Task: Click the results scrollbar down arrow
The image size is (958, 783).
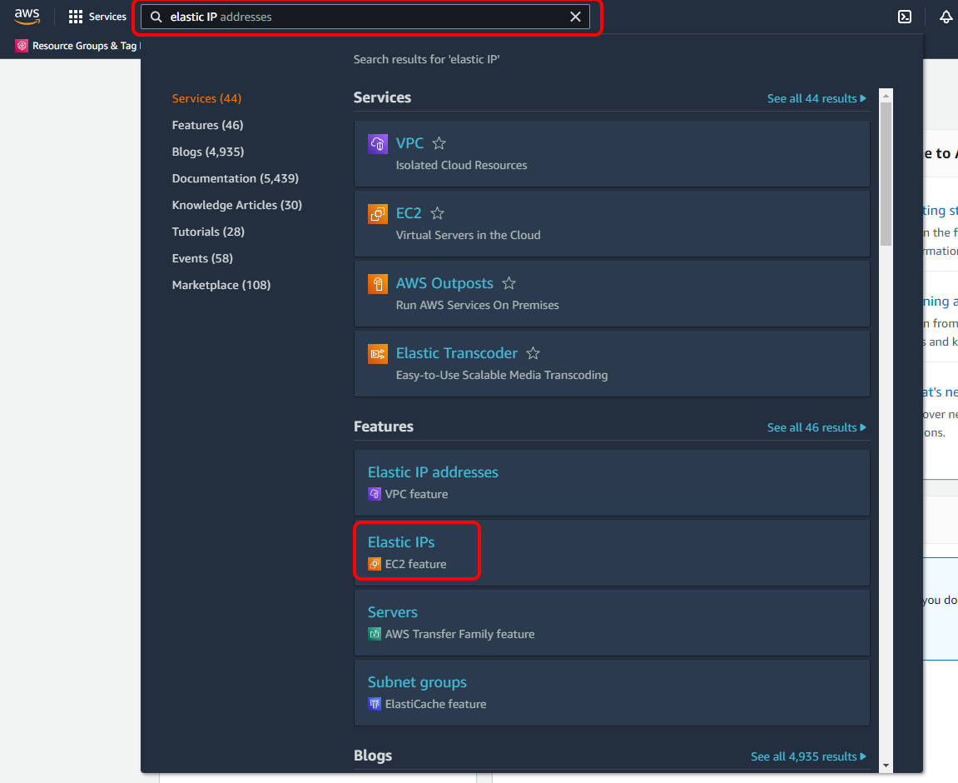Action: (x=886, y=766)
